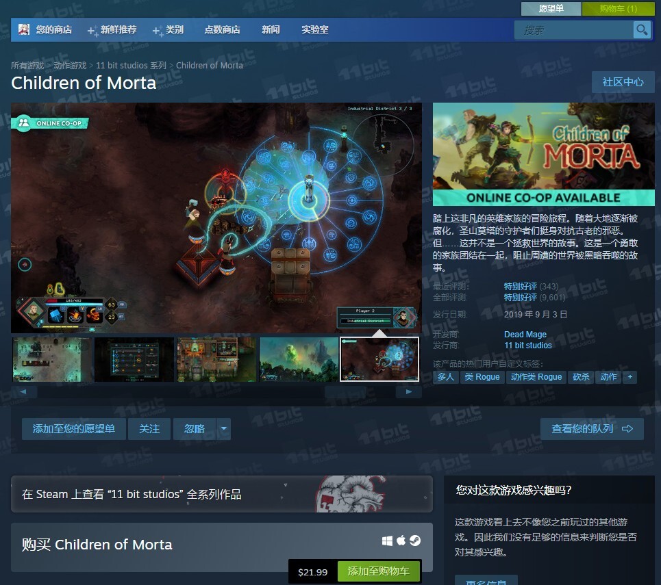Select the fifth highlighted thumbnail
Image resolution: width=661 pixels, height=585 pixels.
[x=379, y=359]
